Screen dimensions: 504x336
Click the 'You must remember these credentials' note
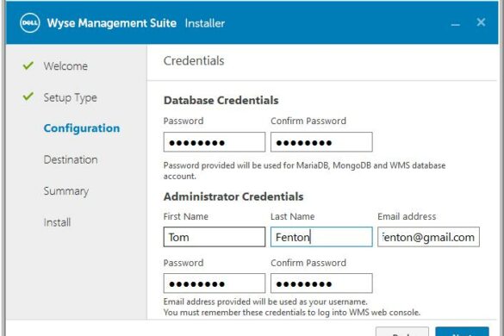coord(292,313)
